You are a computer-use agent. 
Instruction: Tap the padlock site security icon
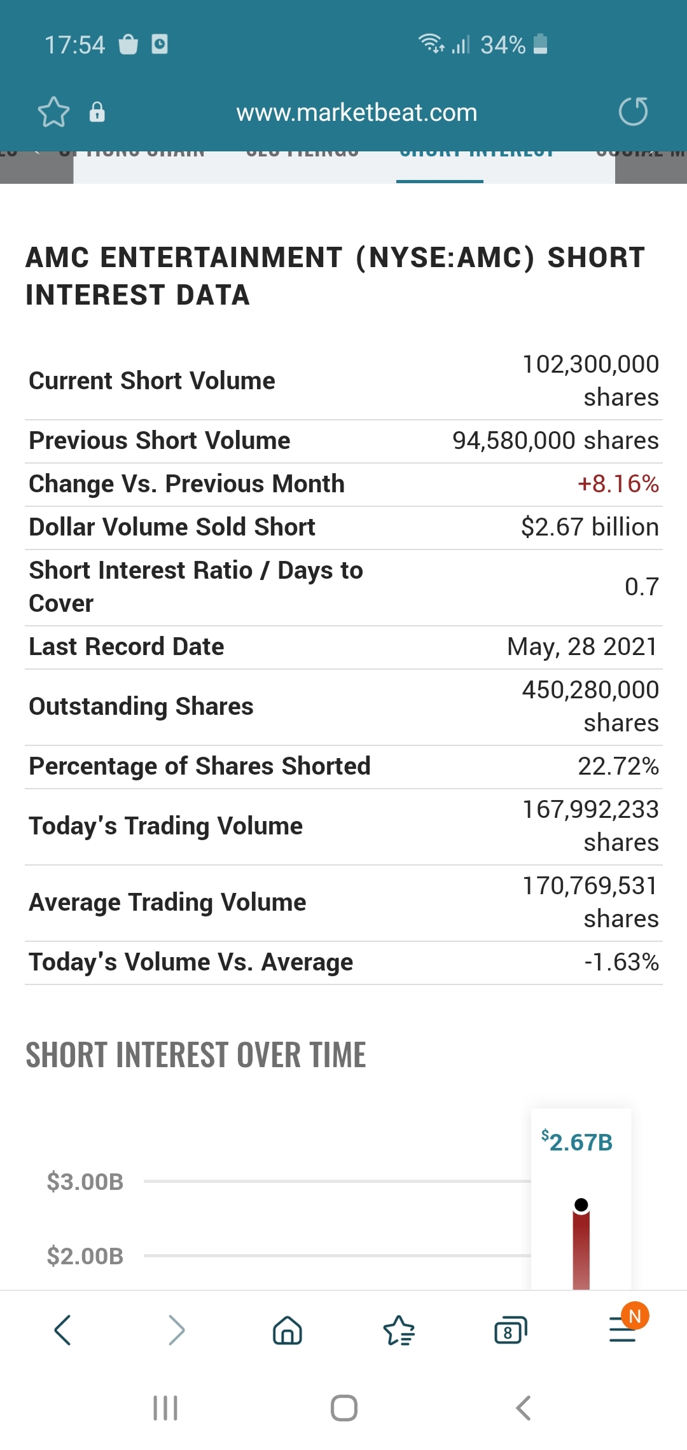click(97, 112)
